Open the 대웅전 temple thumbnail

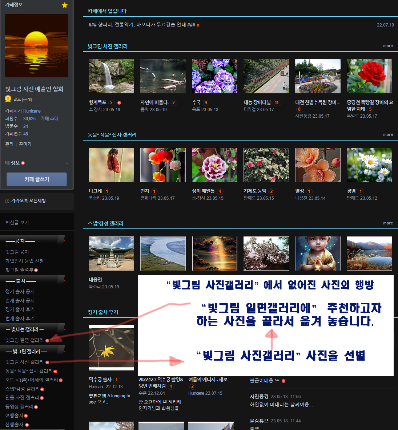pos(112,253)
